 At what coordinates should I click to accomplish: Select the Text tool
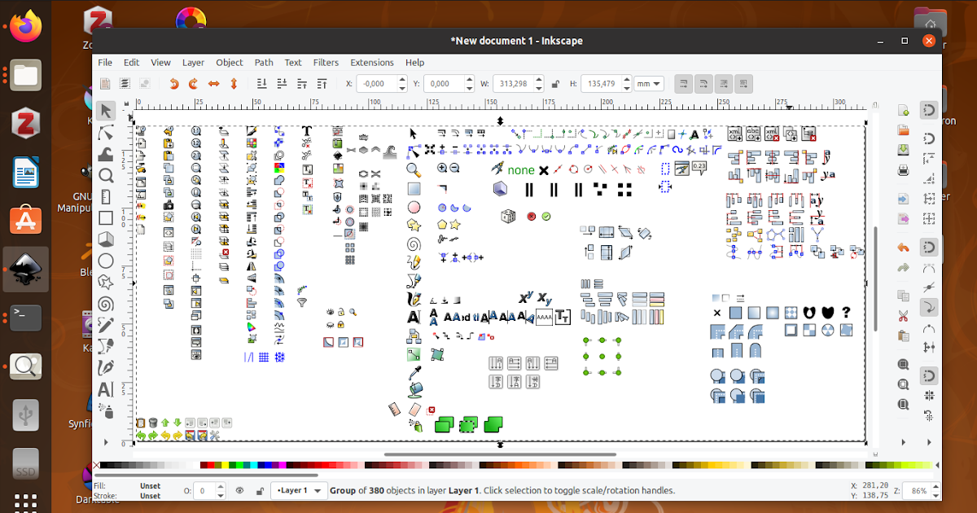pos(104,389)
